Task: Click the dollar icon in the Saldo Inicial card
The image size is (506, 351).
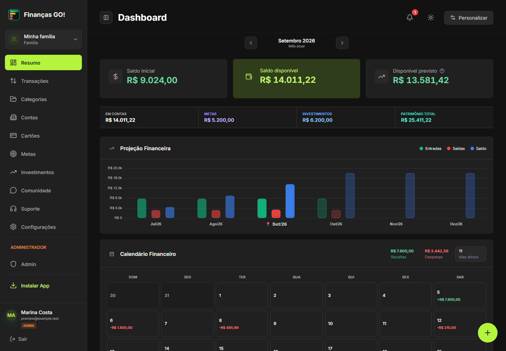Action: pyautogui.click(x=115, y=76)
